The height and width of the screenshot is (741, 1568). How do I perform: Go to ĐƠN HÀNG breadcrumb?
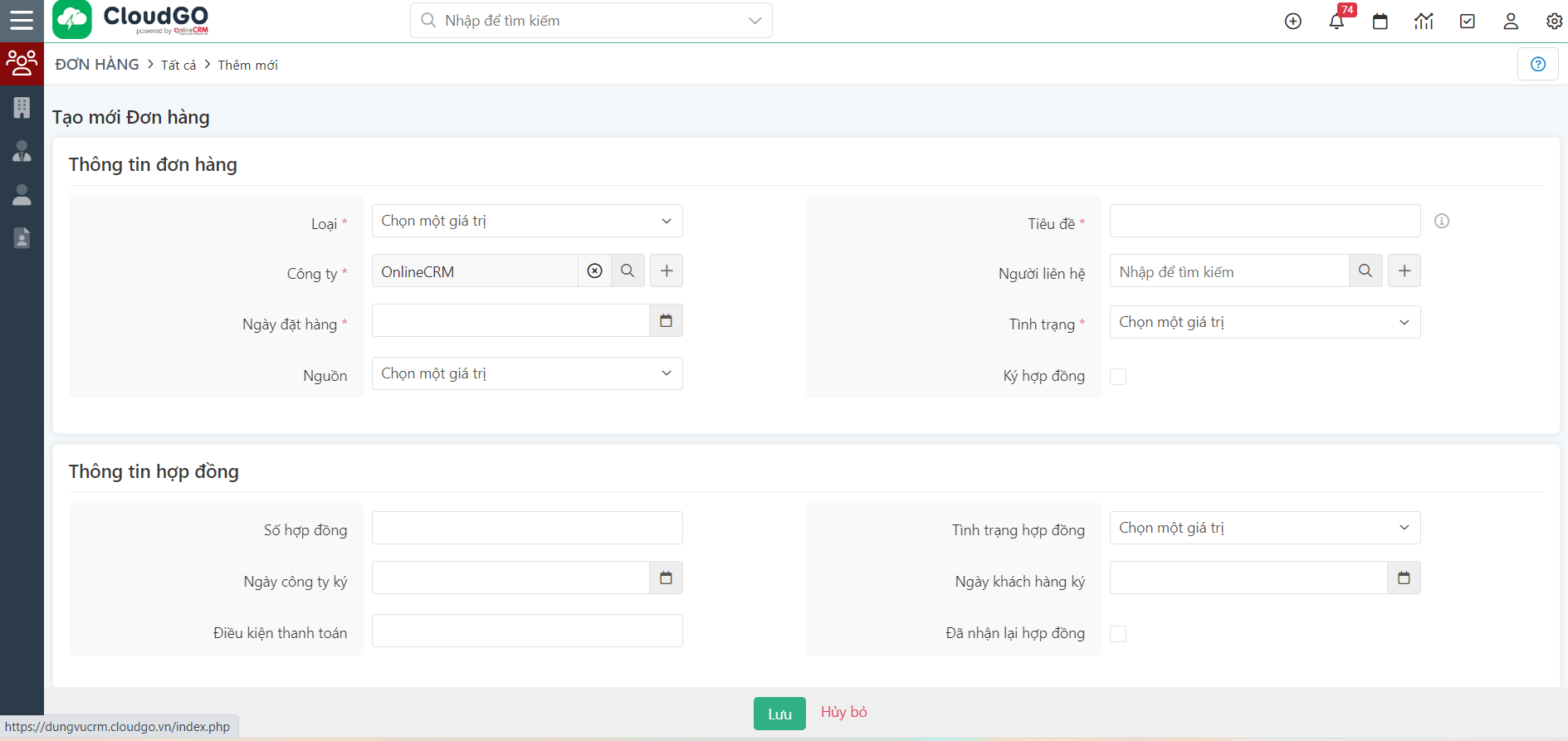[x=97, y=65]
